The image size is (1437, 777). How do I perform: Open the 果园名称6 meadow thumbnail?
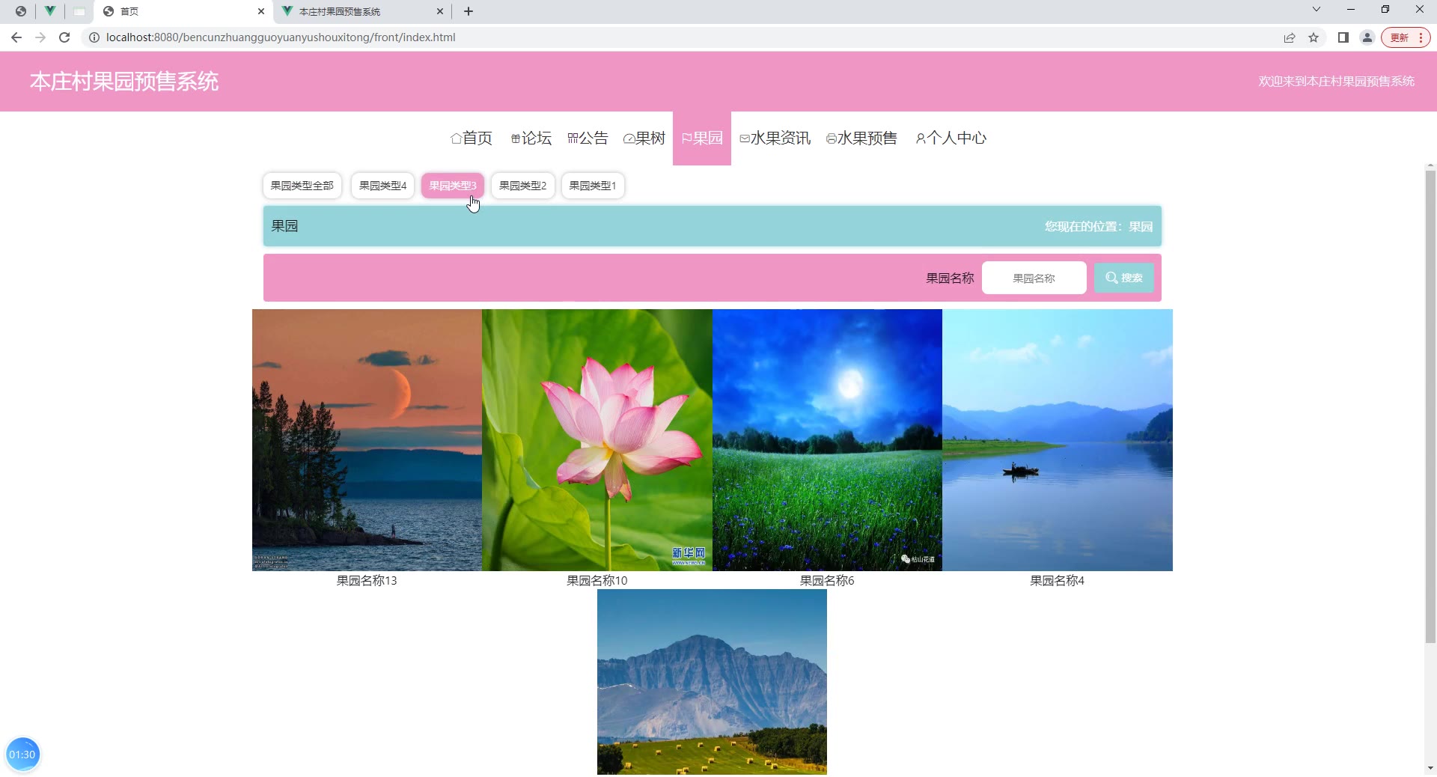[x=827, y=440]
